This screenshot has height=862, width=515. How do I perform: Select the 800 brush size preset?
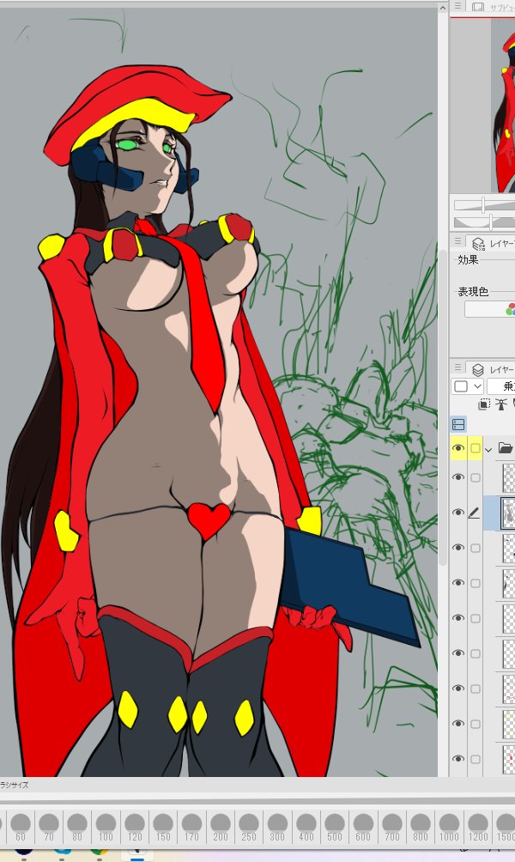(x=420, y=828)
